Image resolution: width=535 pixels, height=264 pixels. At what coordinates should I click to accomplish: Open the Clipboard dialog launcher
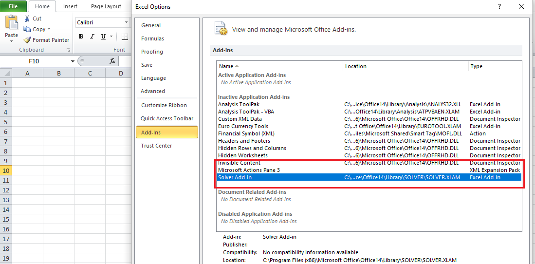[x=68, y=50]
